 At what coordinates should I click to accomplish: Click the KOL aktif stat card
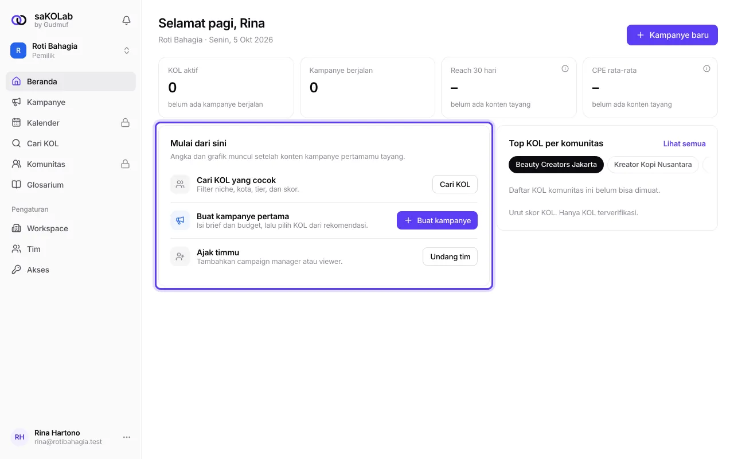click(x=227, y=88)
